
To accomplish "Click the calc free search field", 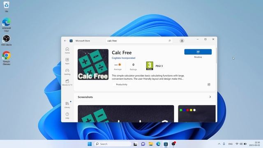I will coord(139,41).
